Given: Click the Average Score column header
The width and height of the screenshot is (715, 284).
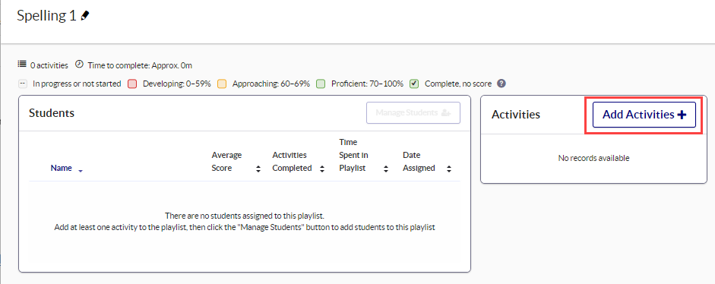Looking at the screenshot, I should (226, 162).
